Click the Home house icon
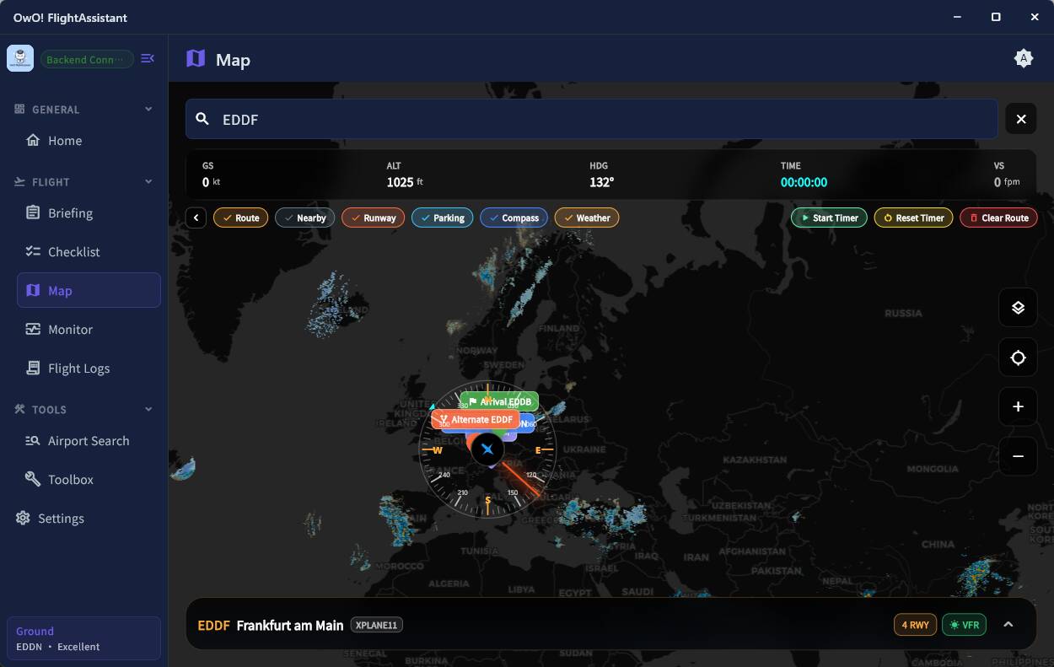 33,141
